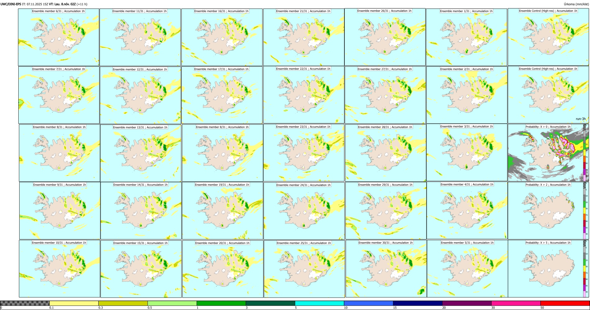Screen dimensions: 590x310
Task: Click the navy 15–20 legend swatch
Action: tap(418, 303)
